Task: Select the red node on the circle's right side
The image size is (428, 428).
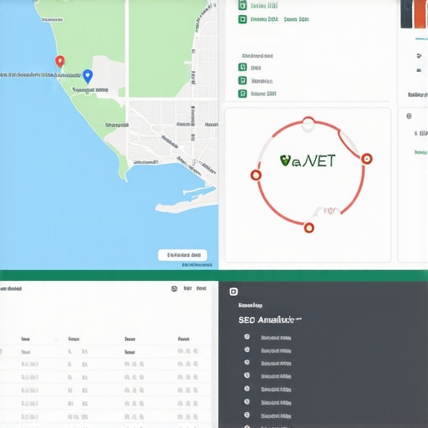Action: [367, 159]
